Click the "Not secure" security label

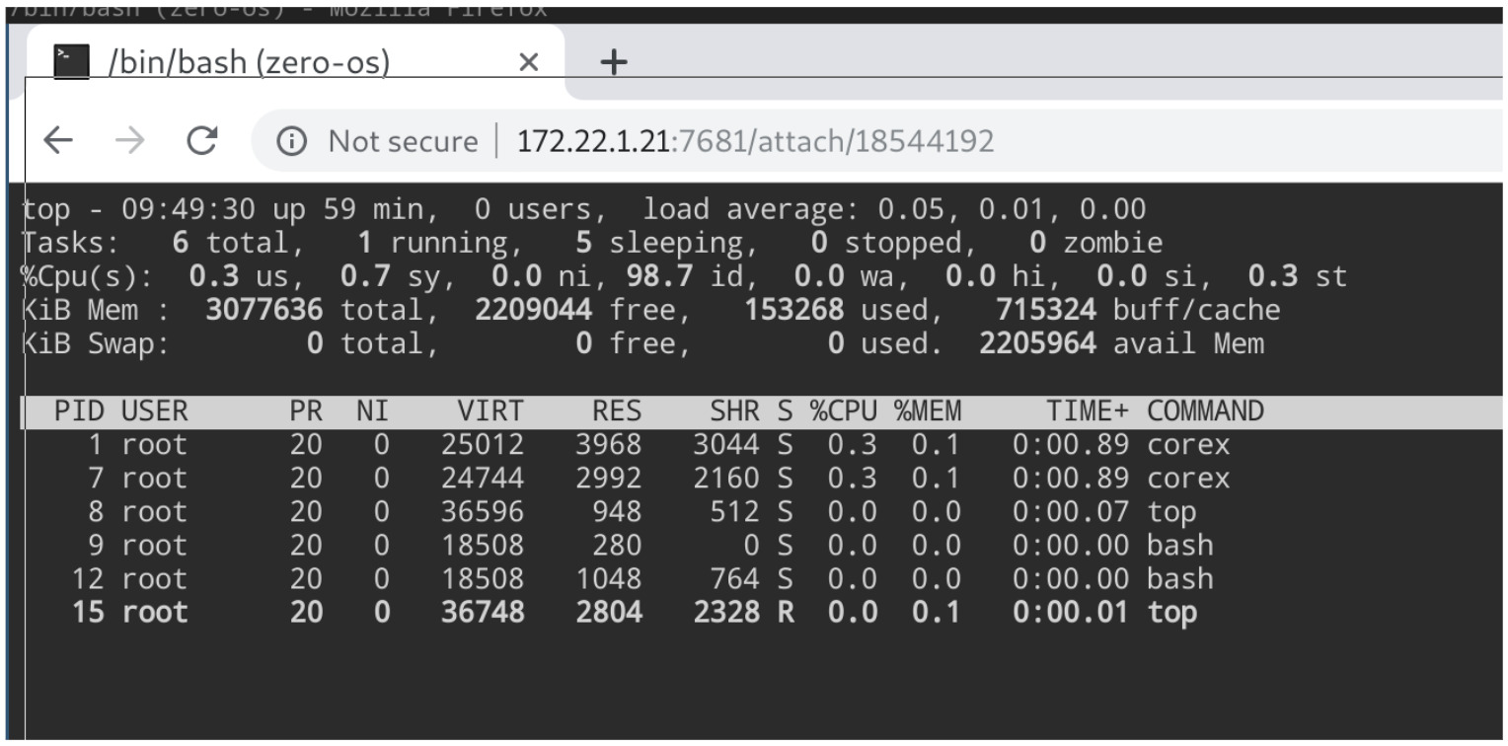403,142
